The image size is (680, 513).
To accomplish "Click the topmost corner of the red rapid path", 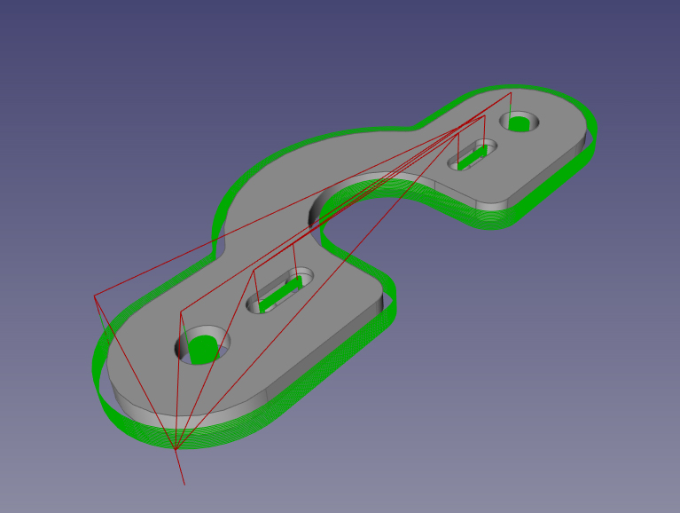I will (x=511, y=92).
